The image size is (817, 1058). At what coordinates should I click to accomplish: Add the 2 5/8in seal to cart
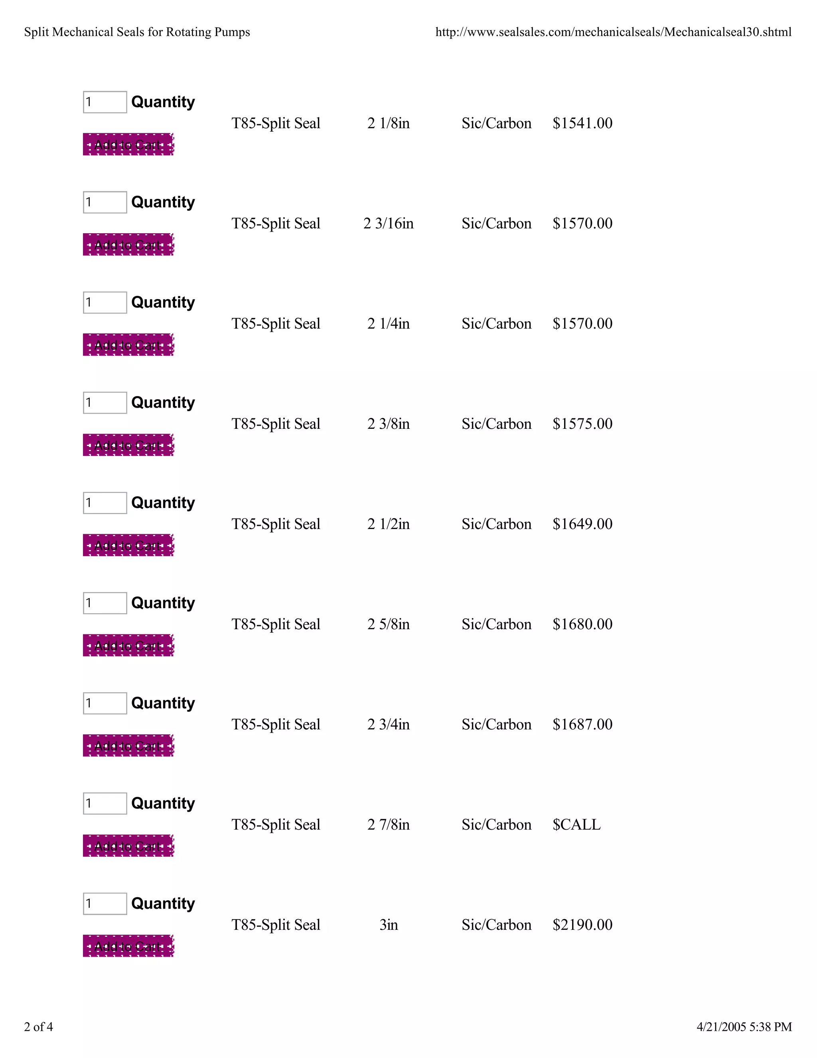(128, 646)
